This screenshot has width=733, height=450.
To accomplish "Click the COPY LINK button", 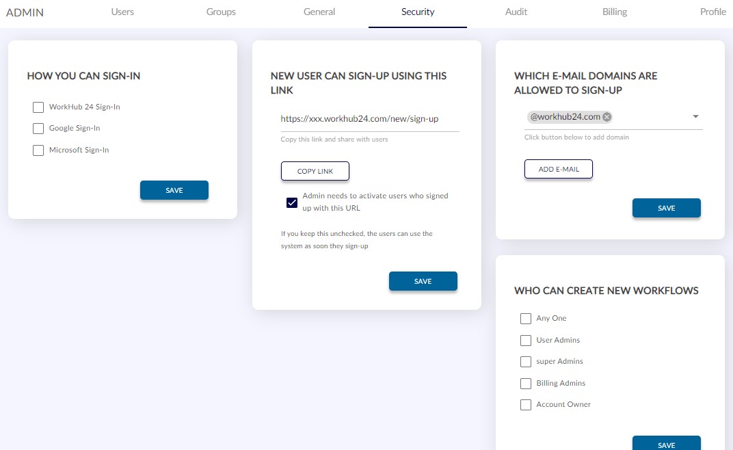I will [x=315, y=171].
